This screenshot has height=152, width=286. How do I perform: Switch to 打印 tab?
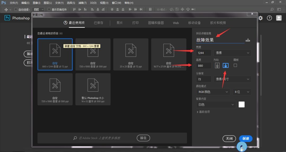click(x=136, y=23)
